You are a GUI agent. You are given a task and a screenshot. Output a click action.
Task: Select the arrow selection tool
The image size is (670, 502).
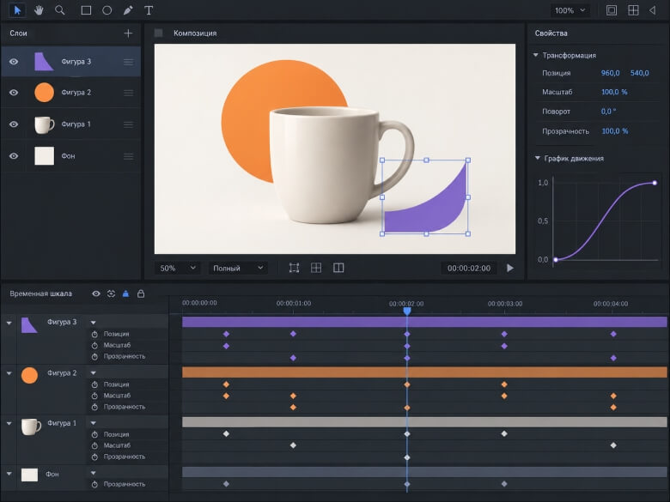17,9
